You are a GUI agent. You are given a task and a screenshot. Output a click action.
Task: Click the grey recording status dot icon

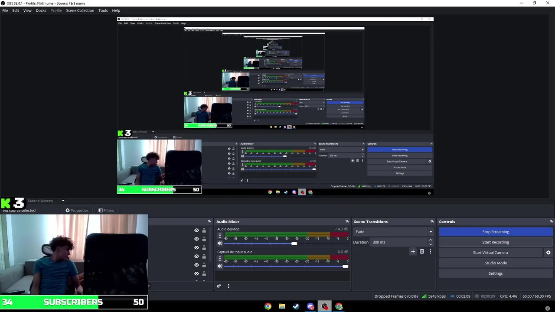[477, 296]
